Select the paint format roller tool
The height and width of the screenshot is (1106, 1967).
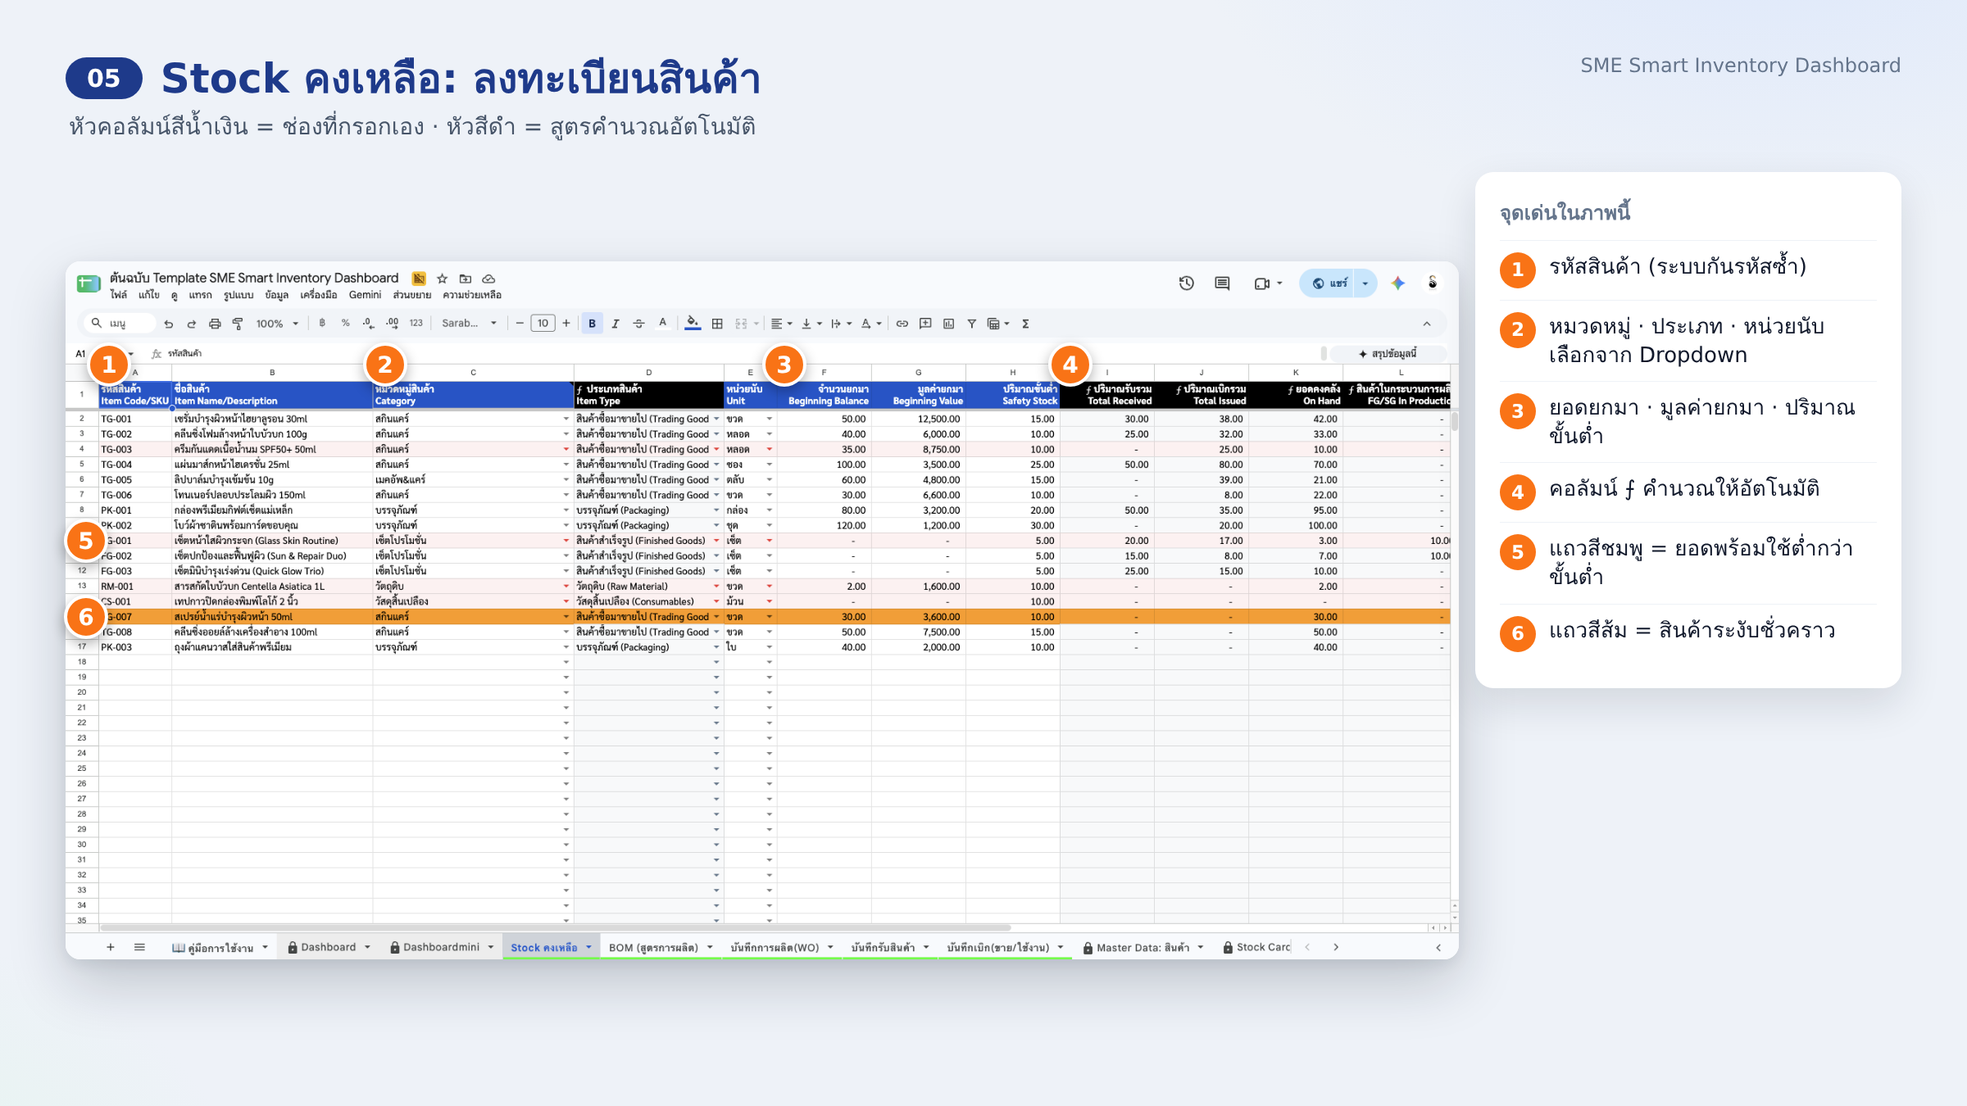238,324
